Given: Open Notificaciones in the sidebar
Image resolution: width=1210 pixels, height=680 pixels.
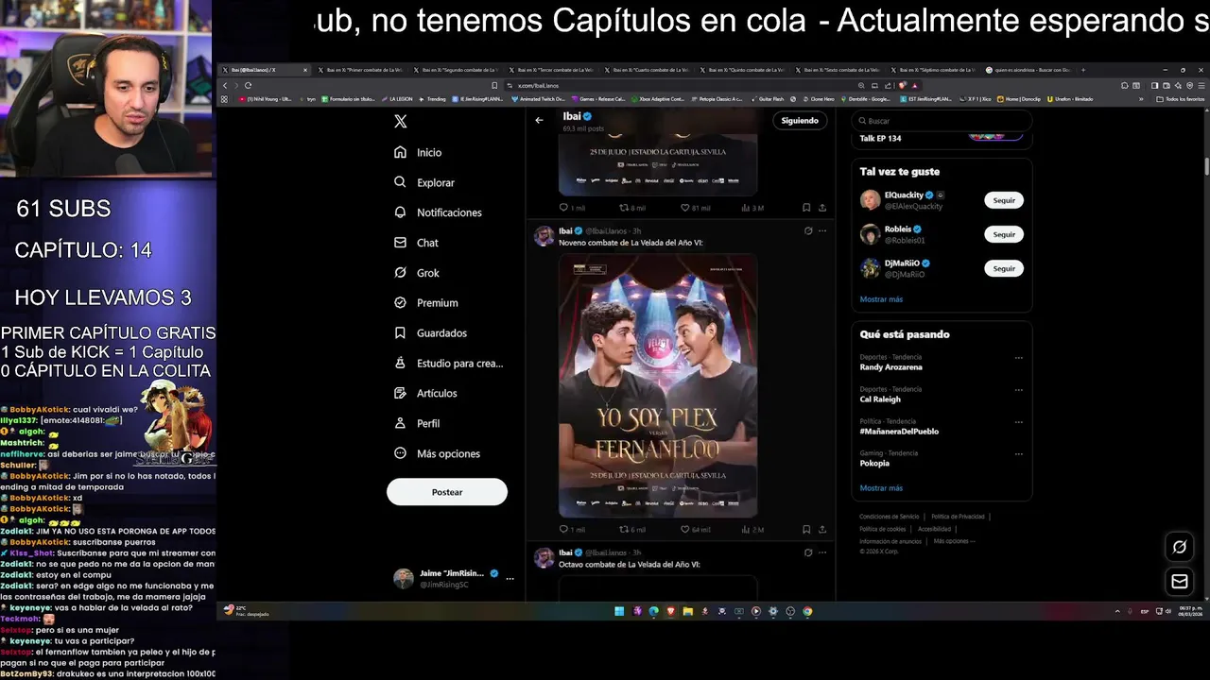Looking at the screenshot, I should [438, 212].
